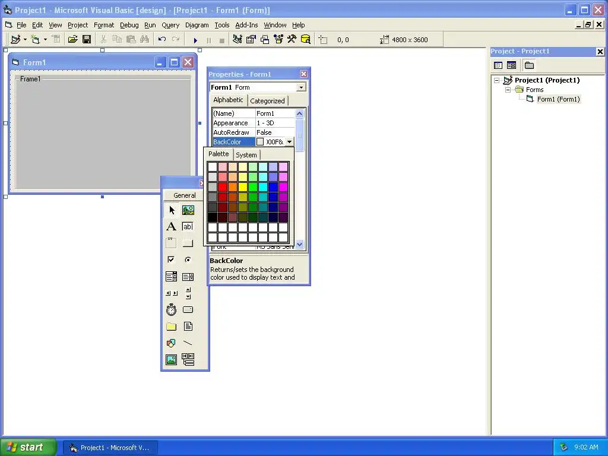The height and width of the screenshot is (456, 608).
Task: Open the Debug menu
Action: click(x=129, y=25)
